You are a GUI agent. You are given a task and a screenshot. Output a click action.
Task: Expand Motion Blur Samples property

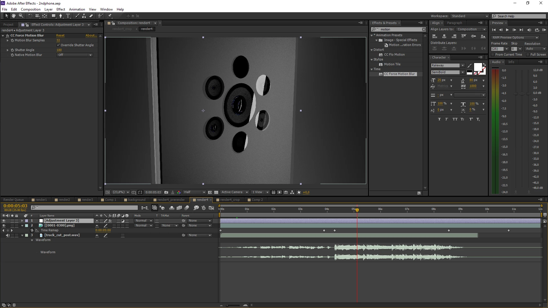pyautogui.click(x=8, y=40)
